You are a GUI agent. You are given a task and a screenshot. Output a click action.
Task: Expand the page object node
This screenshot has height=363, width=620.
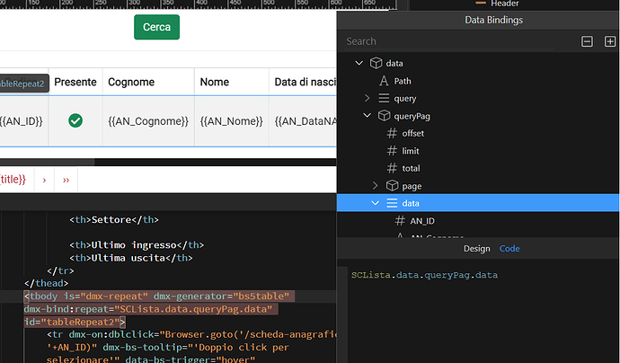click(375, 185)
